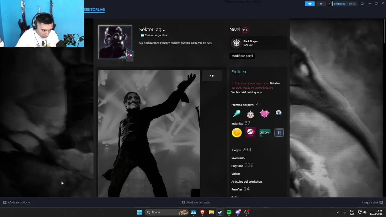Open the Premios del perfil section
The height and width of the screenshot is (217, 386).
click(x=243, y=105)
